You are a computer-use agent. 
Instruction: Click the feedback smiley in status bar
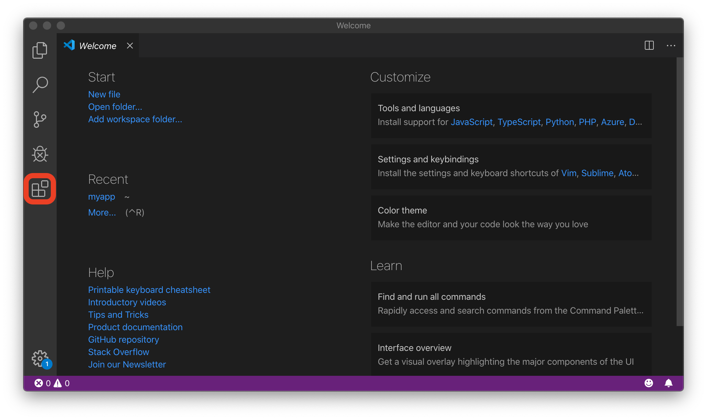tap(649, 383)
